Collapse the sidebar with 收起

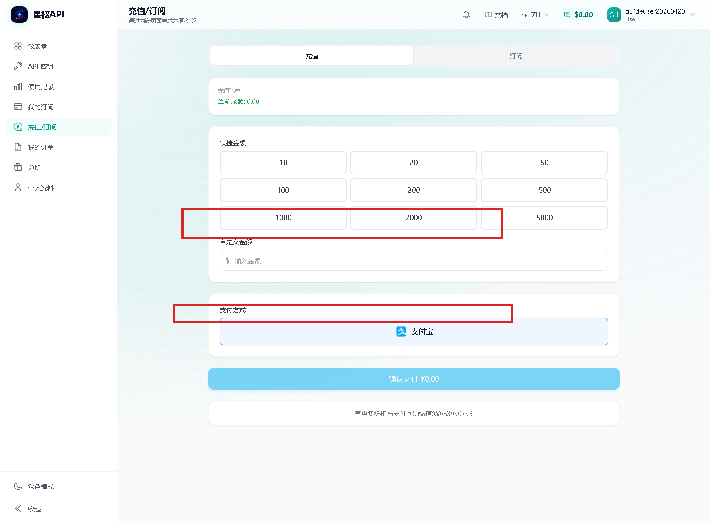[34, 509]
